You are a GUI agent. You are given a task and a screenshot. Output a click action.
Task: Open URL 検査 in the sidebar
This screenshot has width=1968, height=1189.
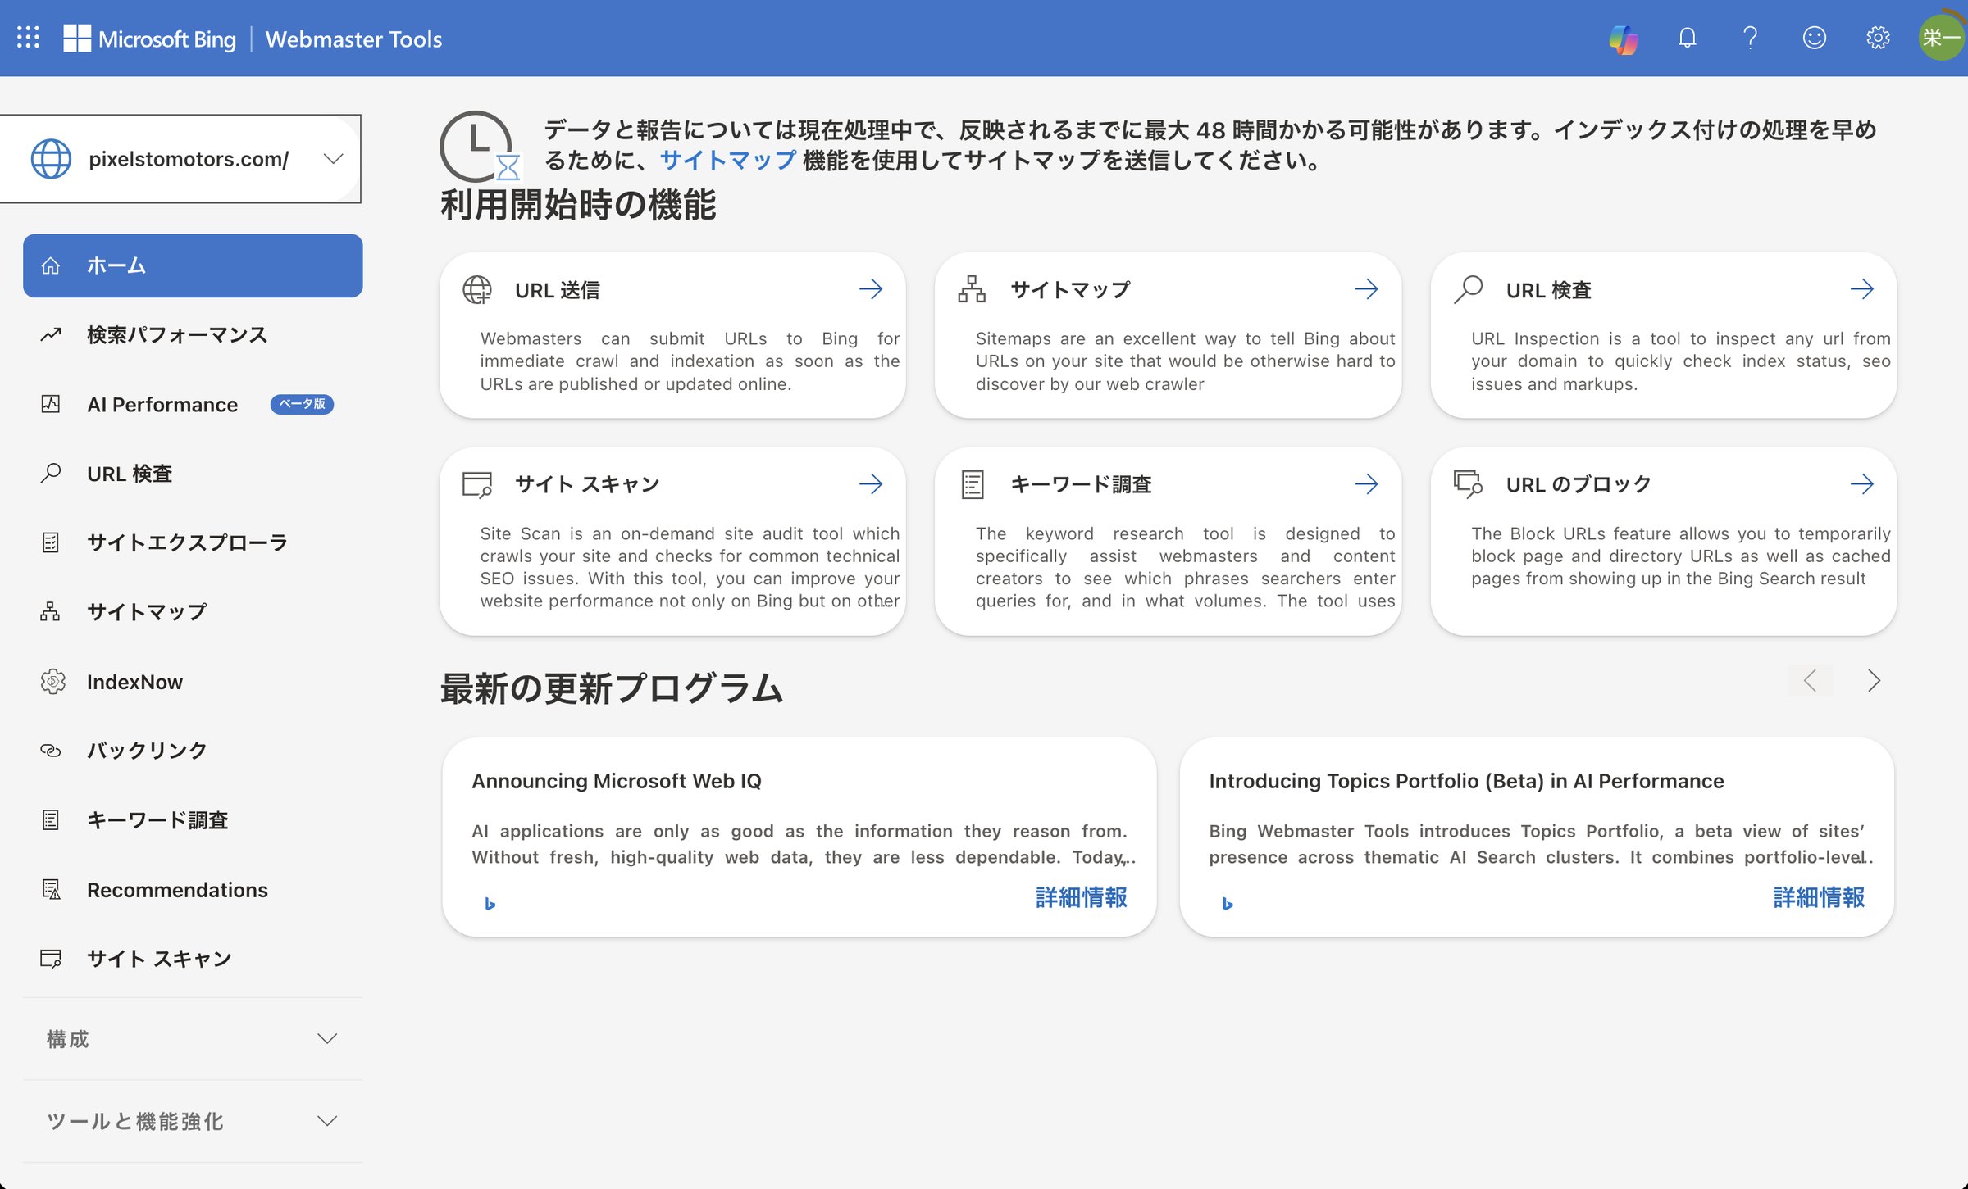[x=193, y=474]
